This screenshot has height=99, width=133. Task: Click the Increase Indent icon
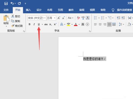coord(123,18)
